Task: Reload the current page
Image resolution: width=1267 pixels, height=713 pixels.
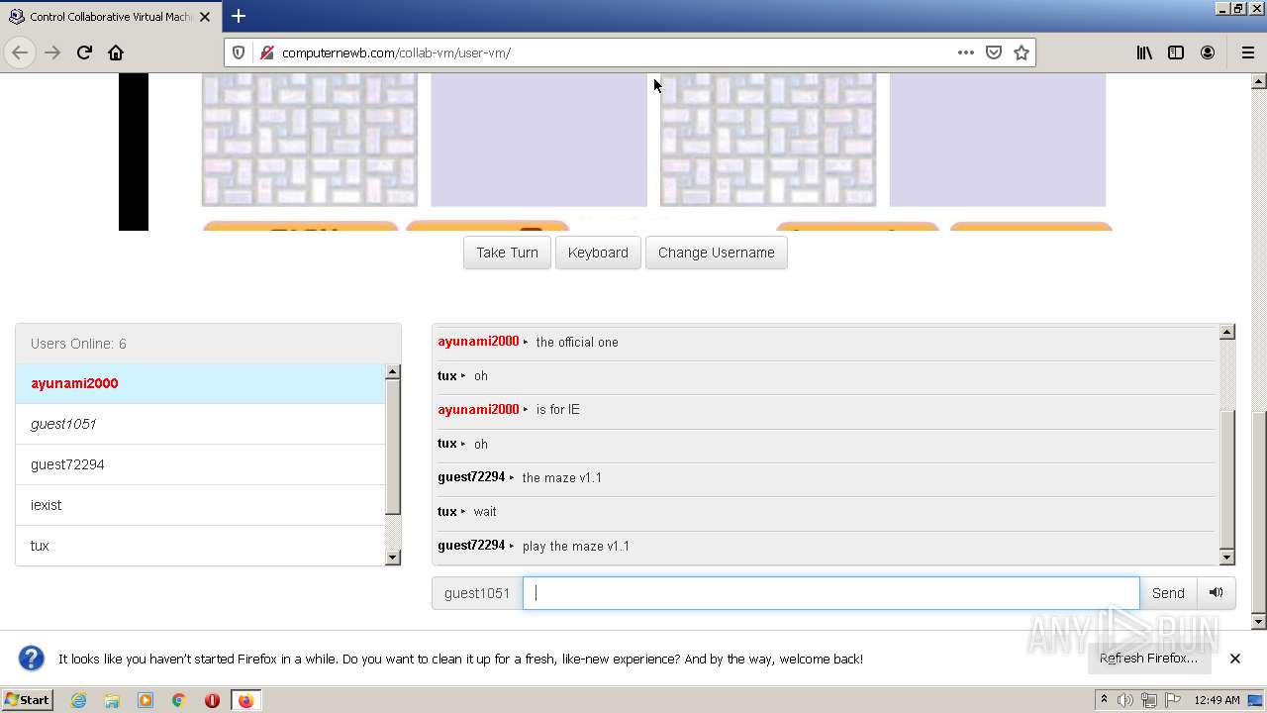Action: click(x=84, y=52)
